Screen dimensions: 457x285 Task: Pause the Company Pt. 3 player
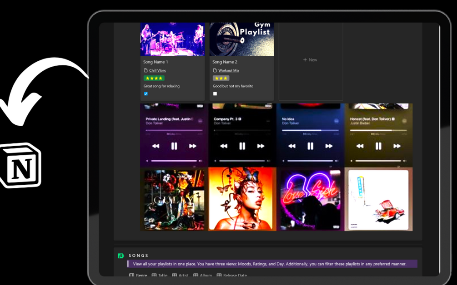click(242, 146)
